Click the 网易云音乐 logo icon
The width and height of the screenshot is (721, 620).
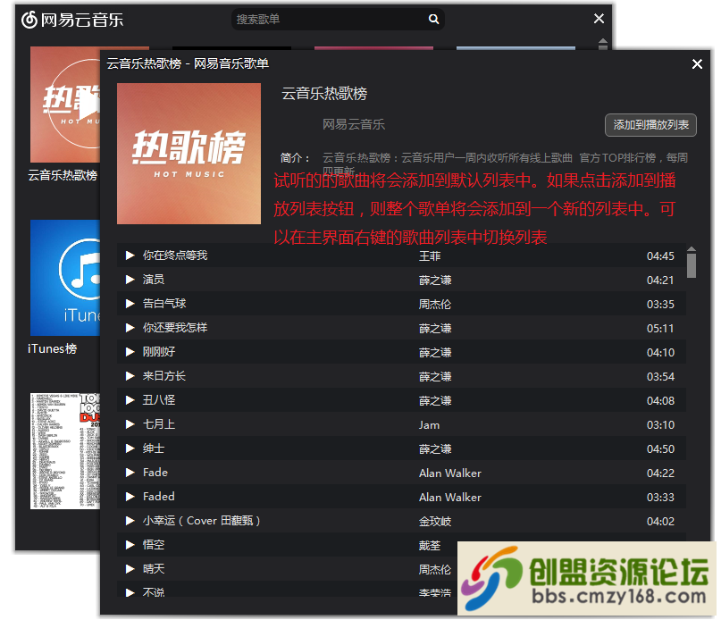coord(29,20)
